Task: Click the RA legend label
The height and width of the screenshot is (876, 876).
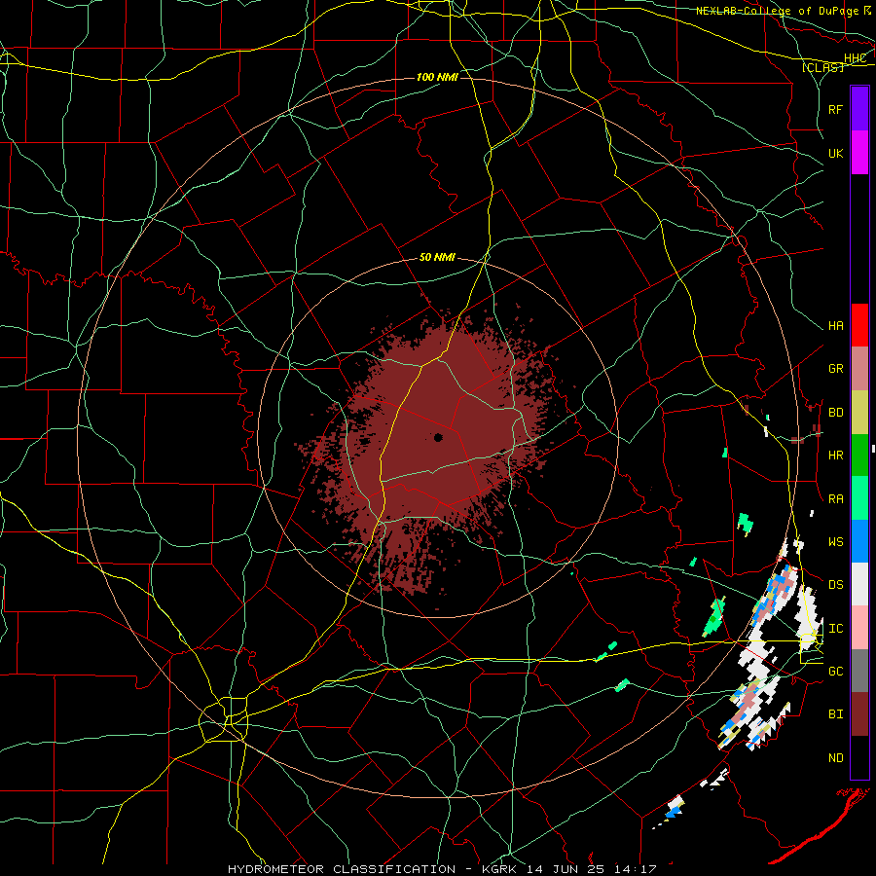Action: 835,499
